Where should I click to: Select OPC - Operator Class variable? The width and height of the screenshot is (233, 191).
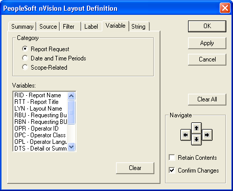click(x=40, y=135)
